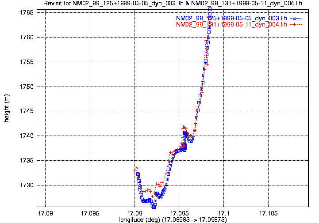Screen dimensions: 319x223
Task: Click the red plus legend marker sample
Action: pyautogui.click(x=296, y=25)
